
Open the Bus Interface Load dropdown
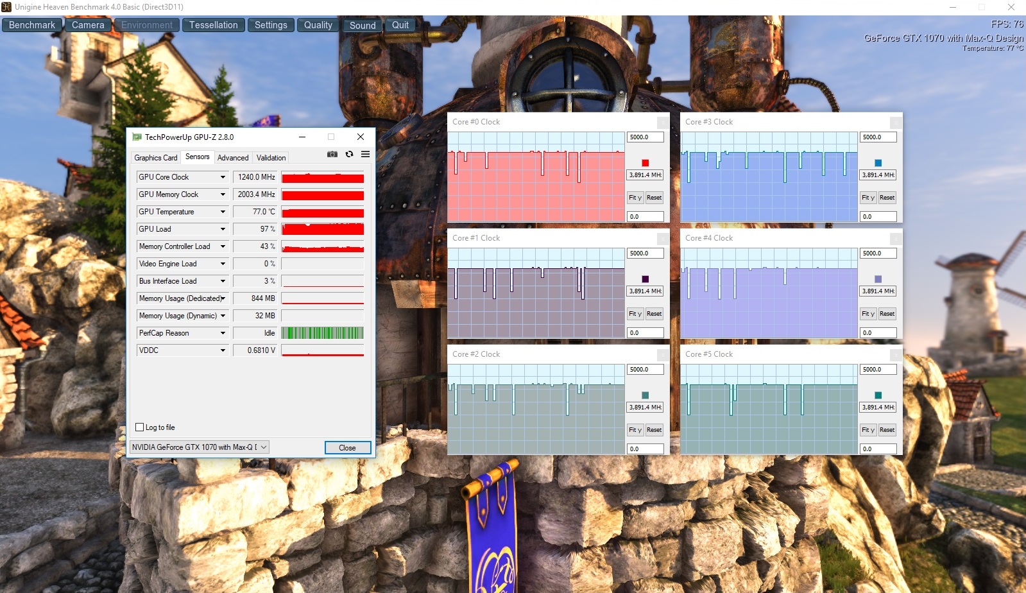(x=223, y=281)
